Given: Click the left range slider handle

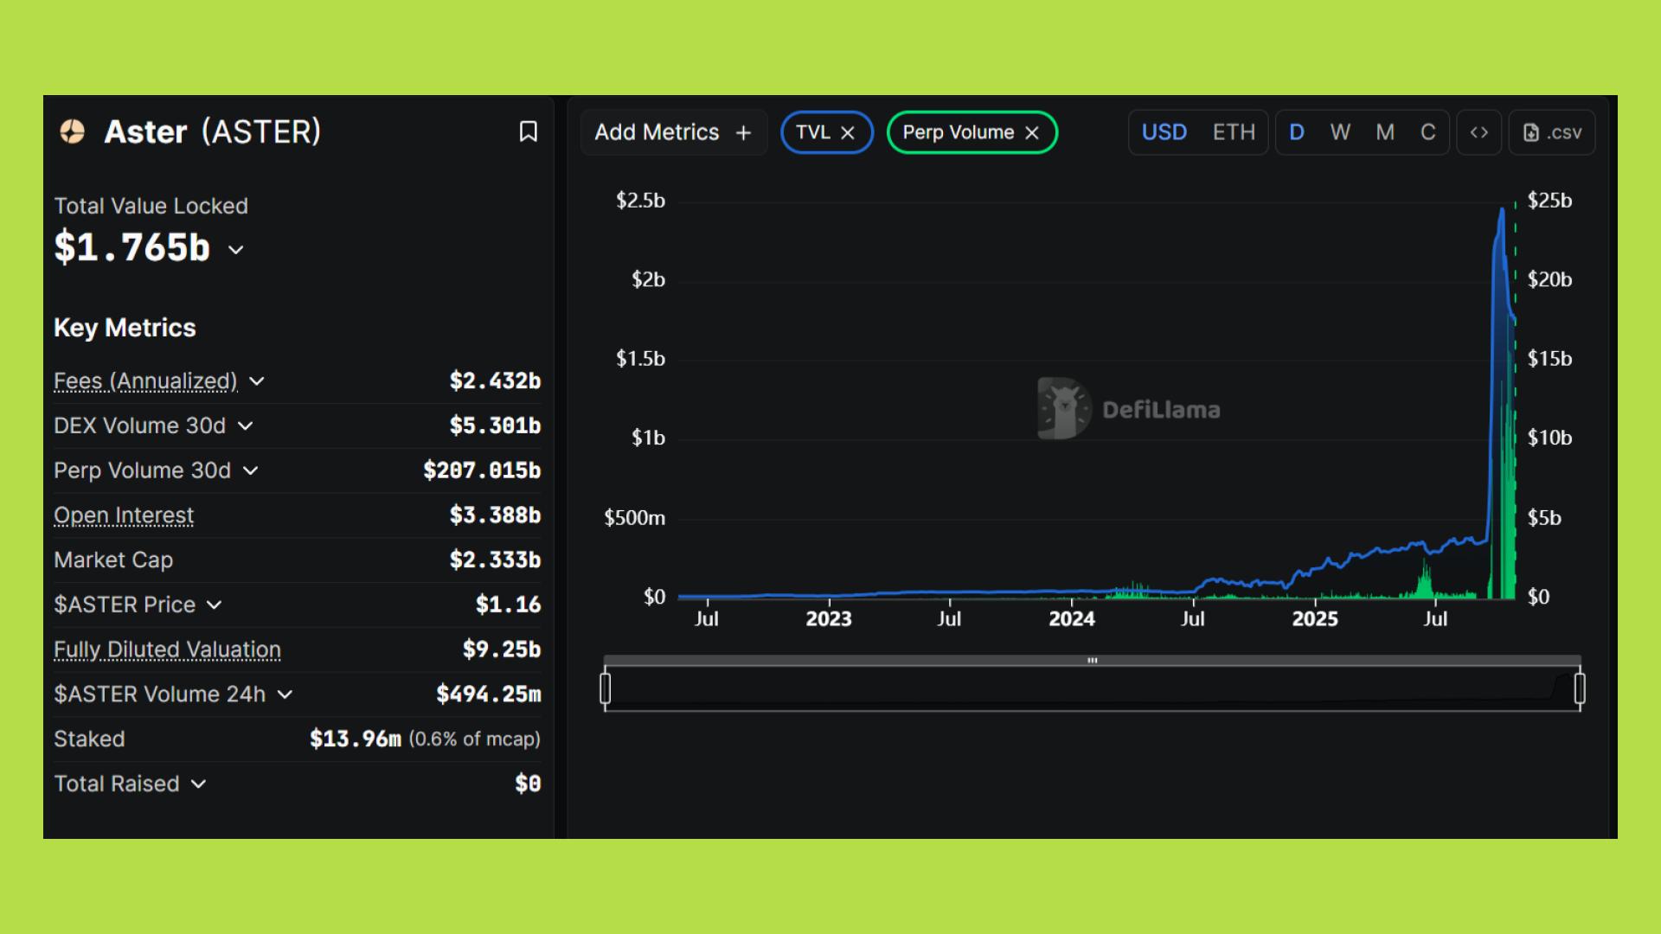Looking at the screenshot, I should (x=606, y=689).
